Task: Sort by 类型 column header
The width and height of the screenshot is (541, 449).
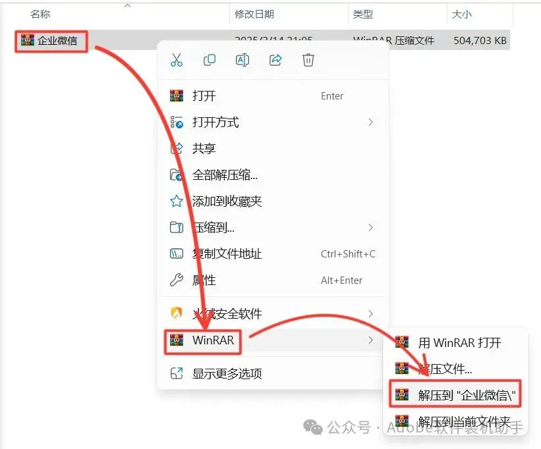Action: [362, 14]
